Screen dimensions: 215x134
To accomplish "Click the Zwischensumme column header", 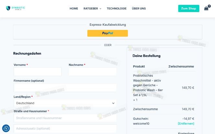I will (181, 66).
